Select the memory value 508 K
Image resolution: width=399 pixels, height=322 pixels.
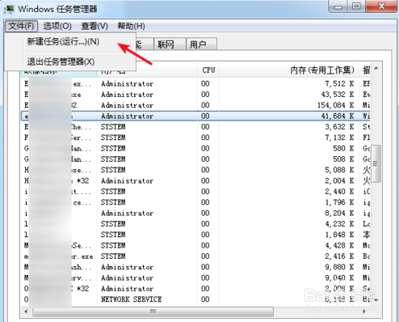pyautogui.click(x=343, y=159)
